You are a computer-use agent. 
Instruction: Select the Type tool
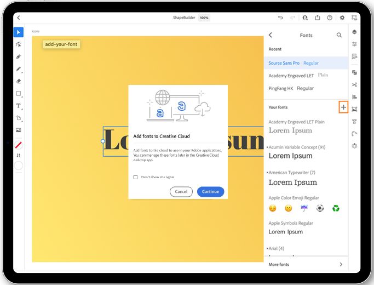pos(19,106)
